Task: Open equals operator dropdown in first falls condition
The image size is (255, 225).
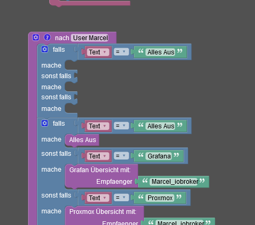Action: [x=121, y=52]
